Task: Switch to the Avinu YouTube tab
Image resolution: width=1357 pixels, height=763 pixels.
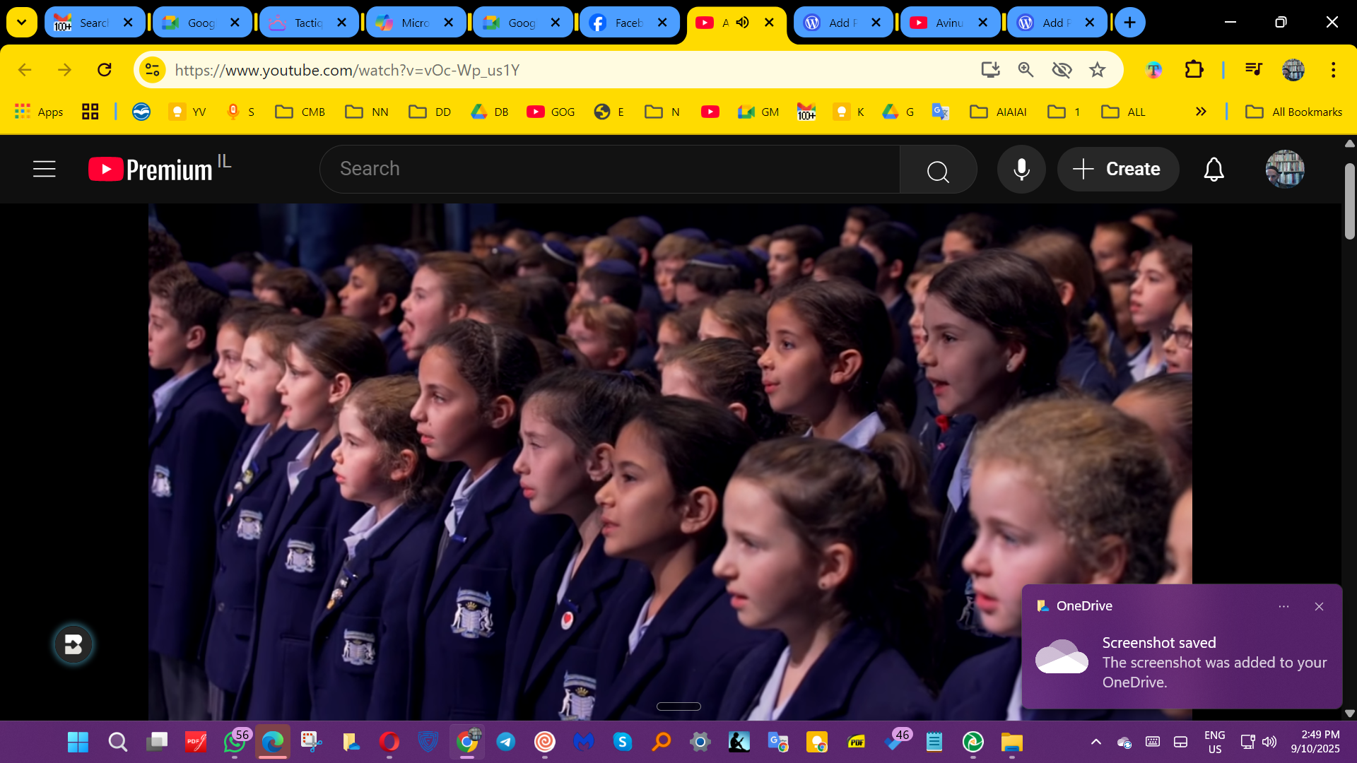Action: click(x=941, y=23)
